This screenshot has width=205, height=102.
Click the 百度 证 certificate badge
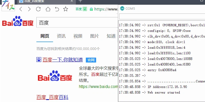pyautogui.click(x=81, y=9)
